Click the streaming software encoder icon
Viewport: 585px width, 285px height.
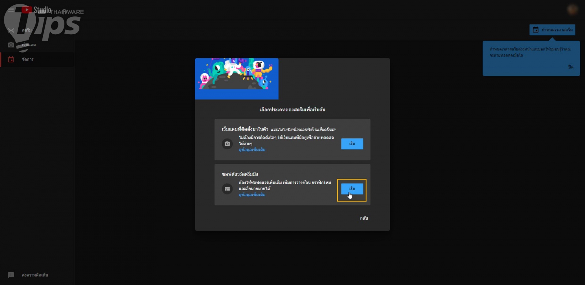(x=227, y=189)
